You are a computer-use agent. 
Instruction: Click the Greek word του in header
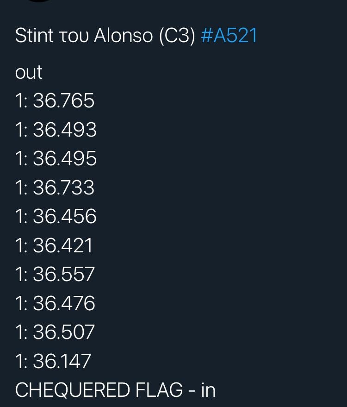click(x=74, y=37)
